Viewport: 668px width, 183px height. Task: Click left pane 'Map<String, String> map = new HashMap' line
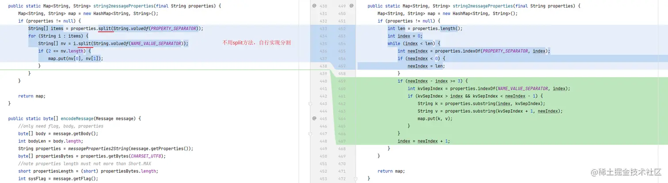pyautogui.click(x=88, y=13)
